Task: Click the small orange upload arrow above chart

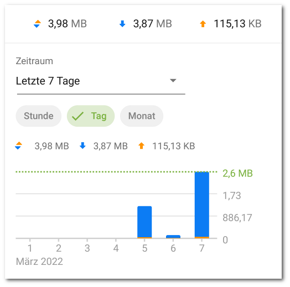Action: pos(141,145)
